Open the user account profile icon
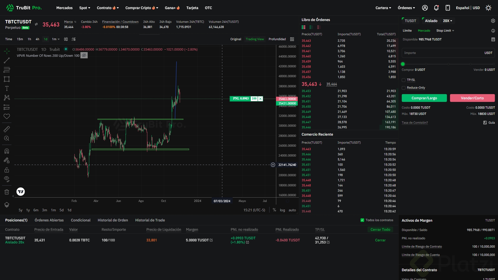The height and width of the screenshot is (280, 498). pyautogui.click(x=425, y=8)
